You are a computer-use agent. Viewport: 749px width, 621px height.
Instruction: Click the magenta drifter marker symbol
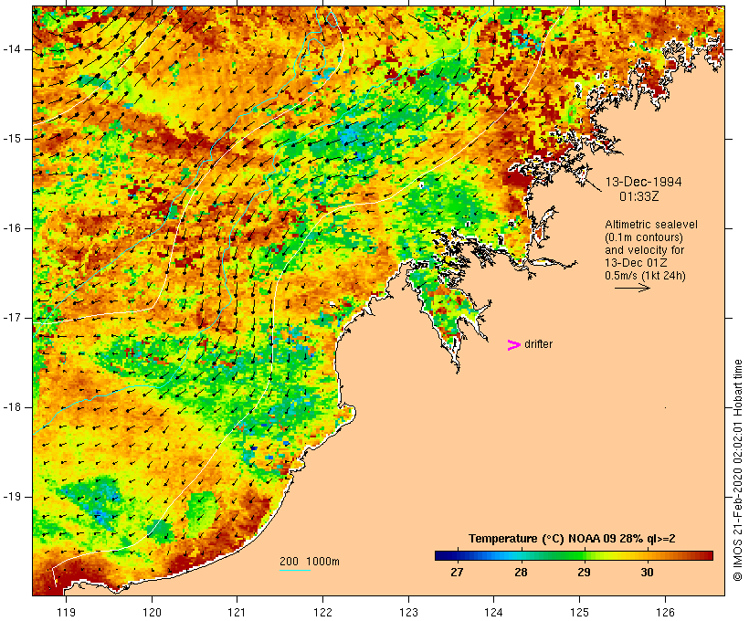pyautogui.click(x=514, y=345)
